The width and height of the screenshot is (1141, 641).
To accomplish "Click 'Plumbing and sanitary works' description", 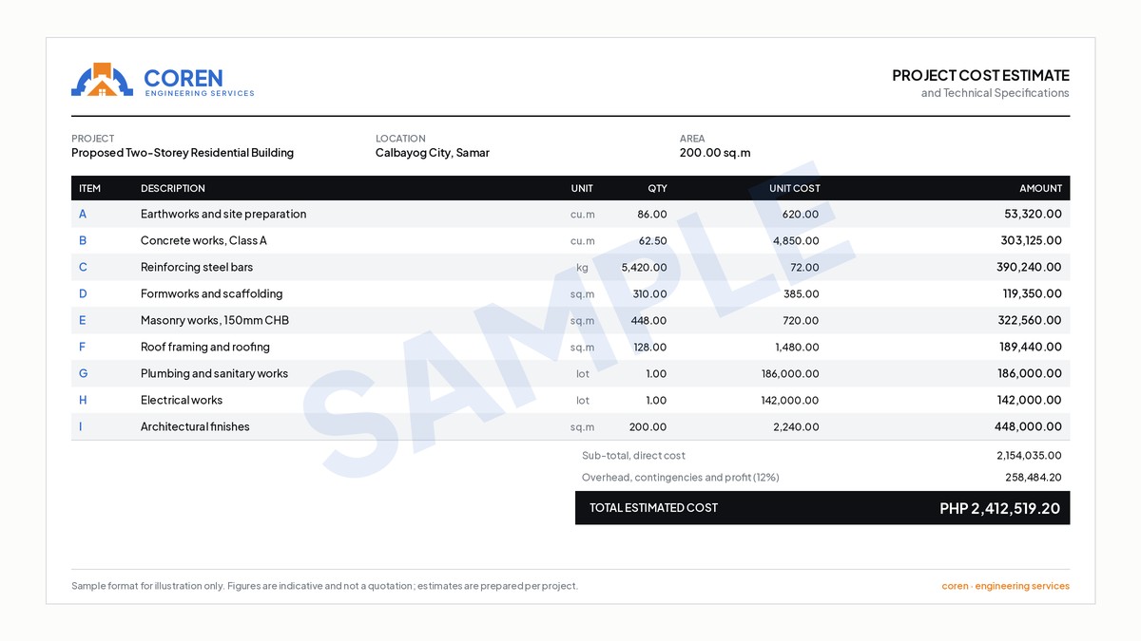I will (x=214, y=374).
